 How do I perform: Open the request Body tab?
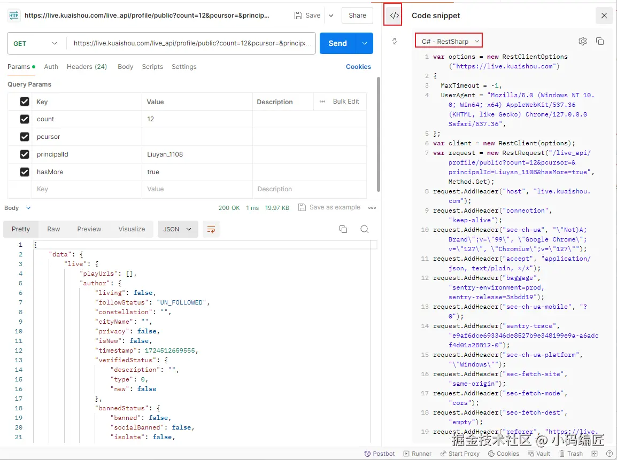tap(126, 66)
